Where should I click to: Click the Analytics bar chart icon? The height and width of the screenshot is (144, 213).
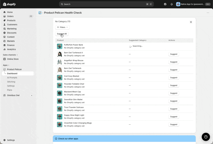(5, 49)
